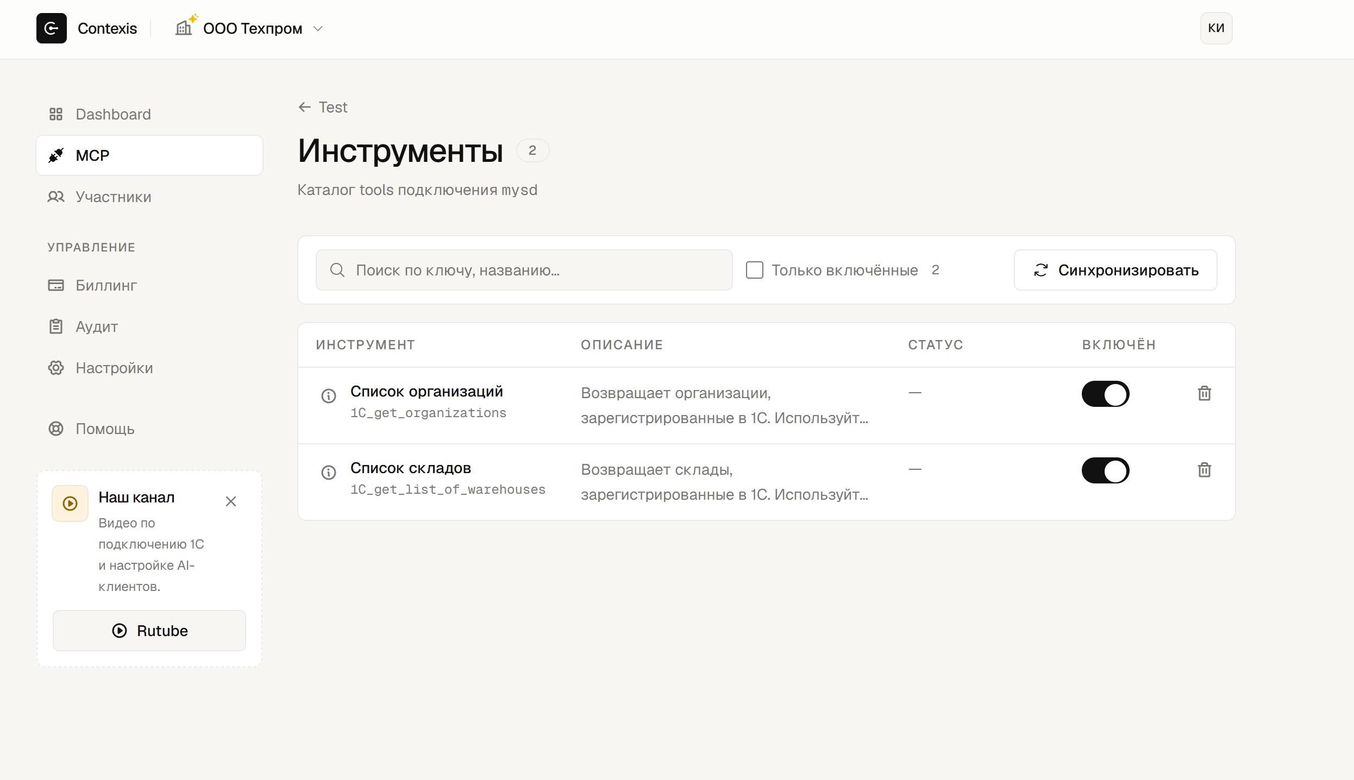
Task: Click the back arrow icon next to Test
Action: click(305, 107)
